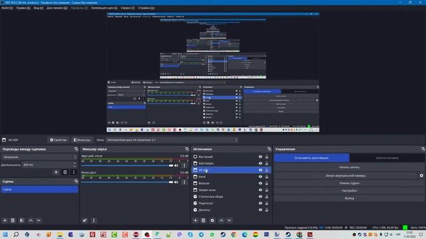The width and height of the screenshot is (426, 239).
Task: Add a new scene with plus icon
Action: tap(5, 220)
